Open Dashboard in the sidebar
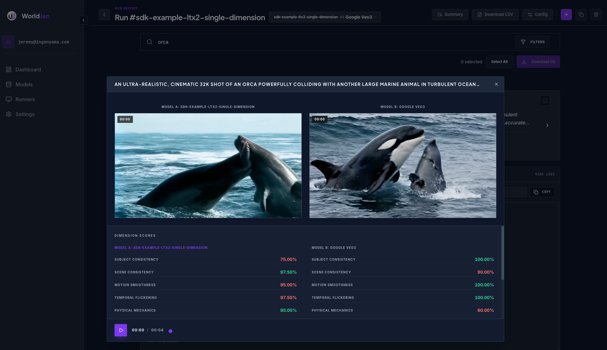Screen dimensions: 607x350 pyautogui.click(x=28, y=70)
